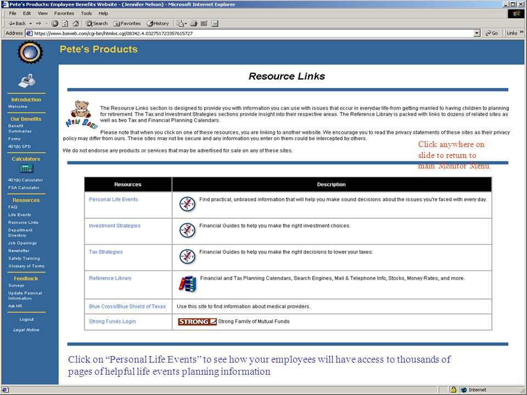Open Surveys in the sidebar
The image size is (527, 395).
click(16, 285)
